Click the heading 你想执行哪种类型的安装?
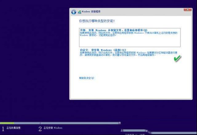Viewport: 197px width, 135px height. coord(97,21)
